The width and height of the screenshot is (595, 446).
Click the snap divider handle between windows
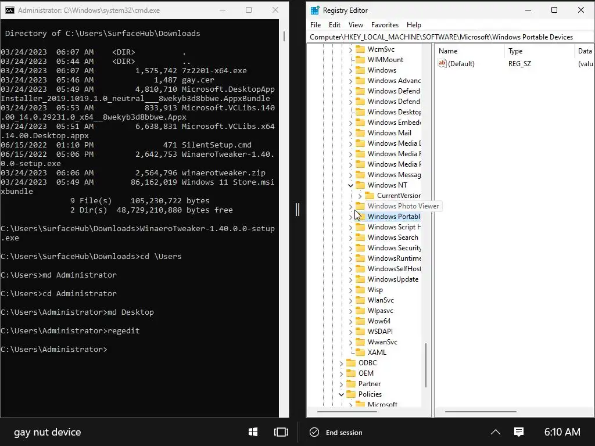[x=297, y=209]
